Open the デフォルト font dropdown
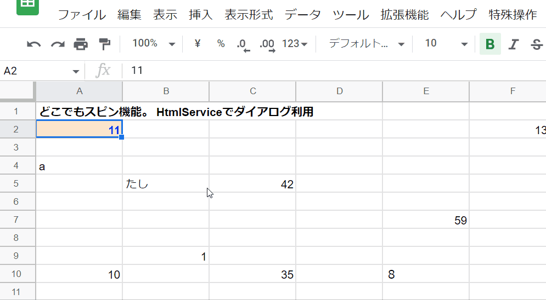Screen dimensions: 546x300 click(x=367, y=43)
